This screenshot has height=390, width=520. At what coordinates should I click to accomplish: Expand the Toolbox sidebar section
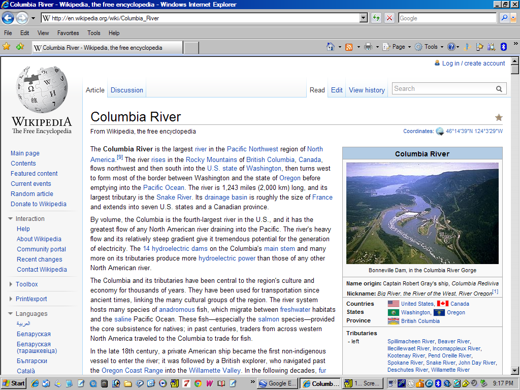tap(11, 284)
